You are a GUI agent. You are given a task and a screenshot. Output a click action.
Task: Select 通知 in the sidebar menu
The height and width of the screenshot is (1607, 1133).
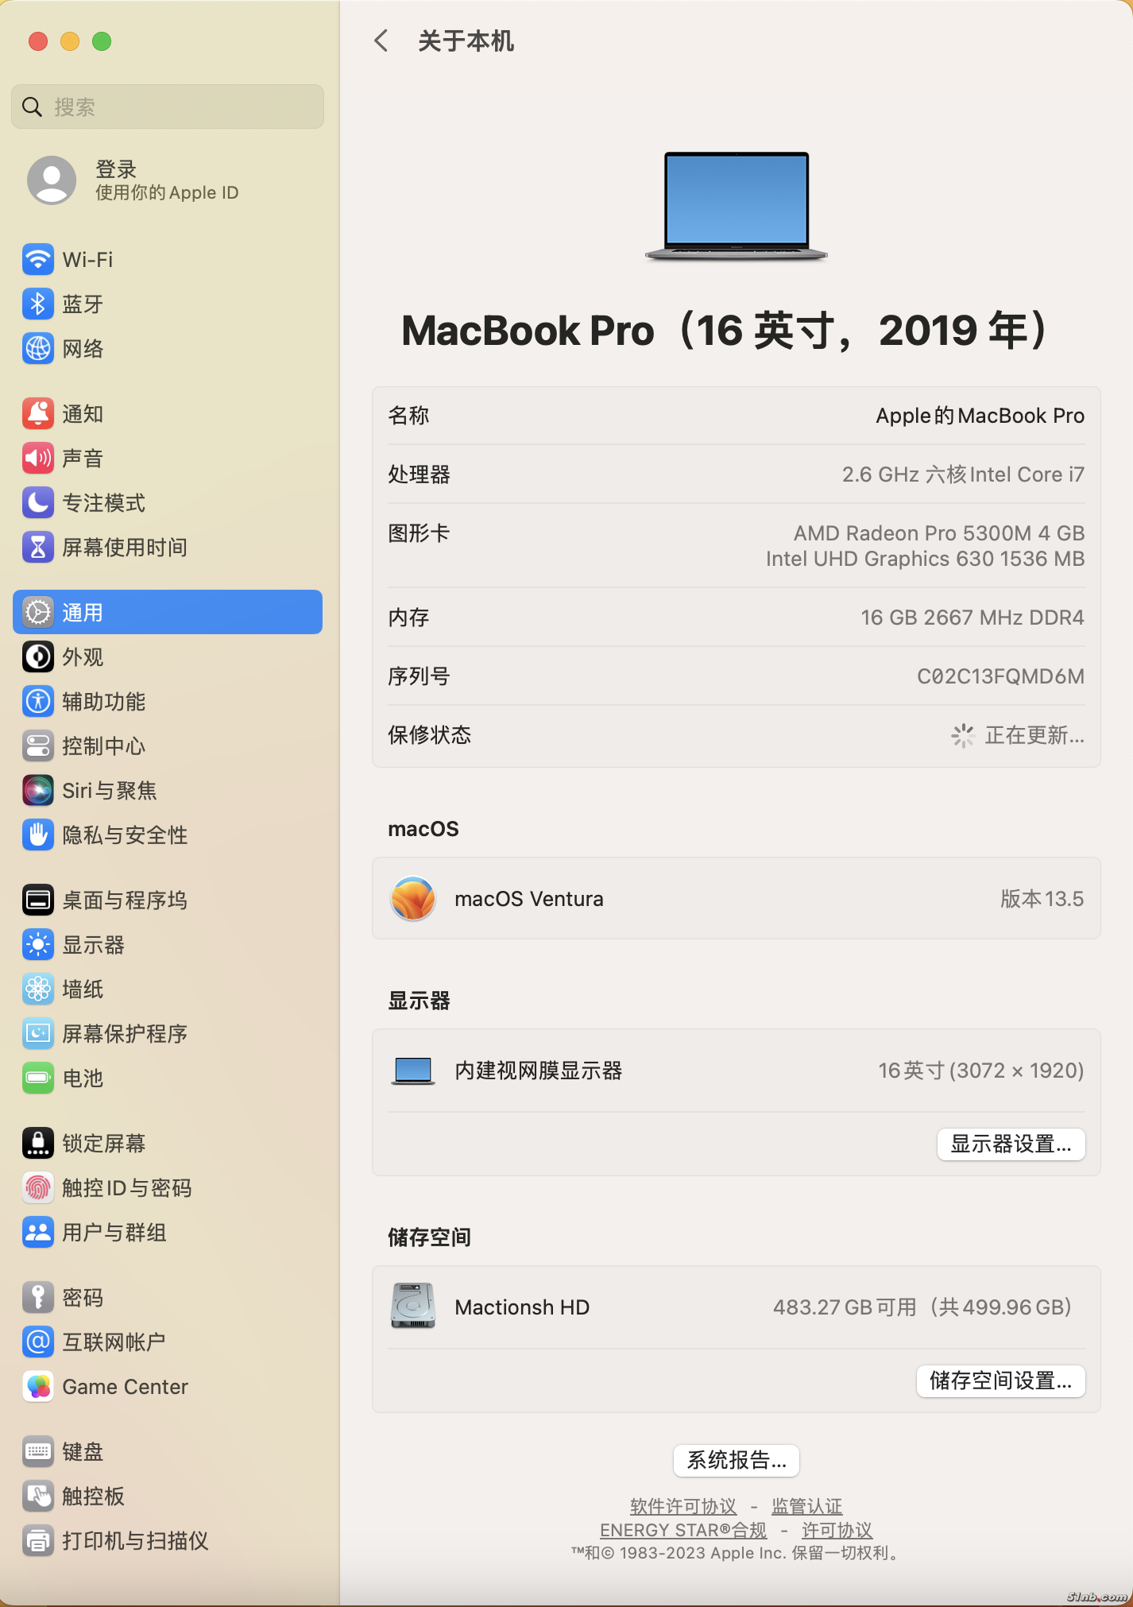(x=83, y=414)
